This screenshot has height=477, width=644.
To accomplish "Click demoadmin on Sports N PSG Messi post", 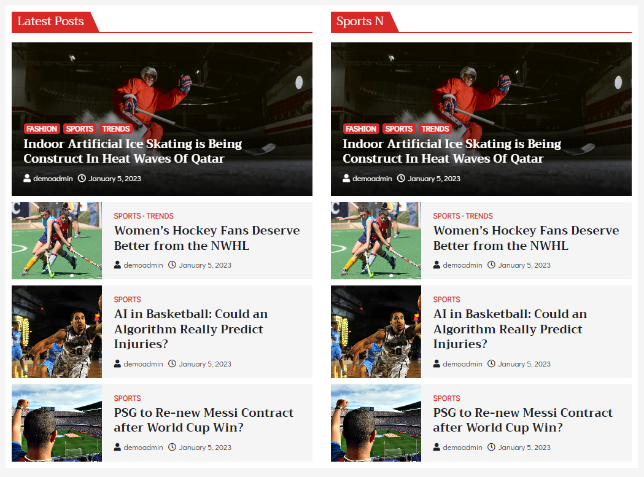I will point(462,447).
